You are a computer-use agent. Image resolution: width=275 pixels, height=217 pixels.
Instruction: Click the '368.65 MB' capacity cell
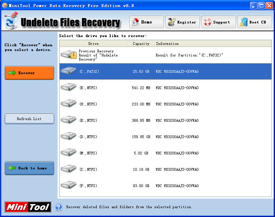(141, 120)
